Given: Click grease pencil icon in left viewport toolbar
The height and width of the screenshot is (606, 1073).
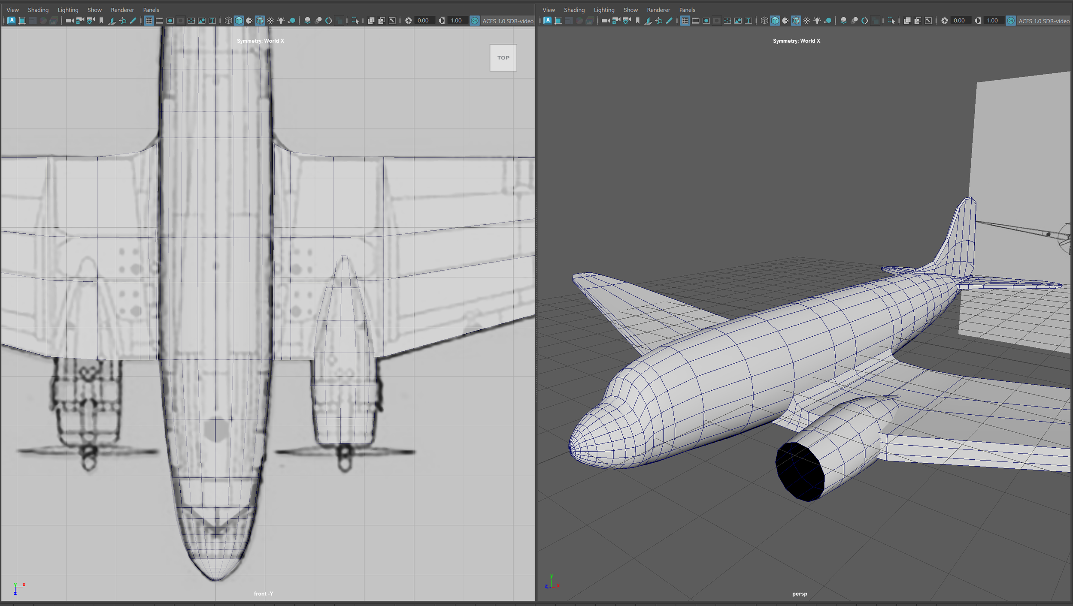Looking at the screenshot, I should pyautogui.click(x=133, y=21).
